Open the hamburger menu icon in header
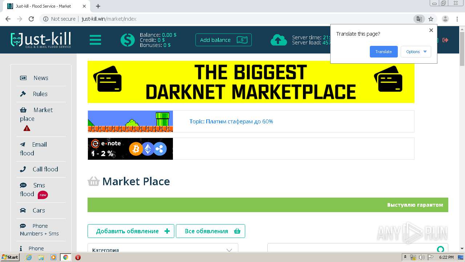Viewport: 465px width, 262px height. [95, 40]
